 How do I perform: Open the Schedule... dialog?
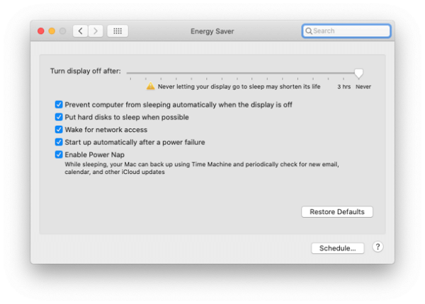coord(337,248)
